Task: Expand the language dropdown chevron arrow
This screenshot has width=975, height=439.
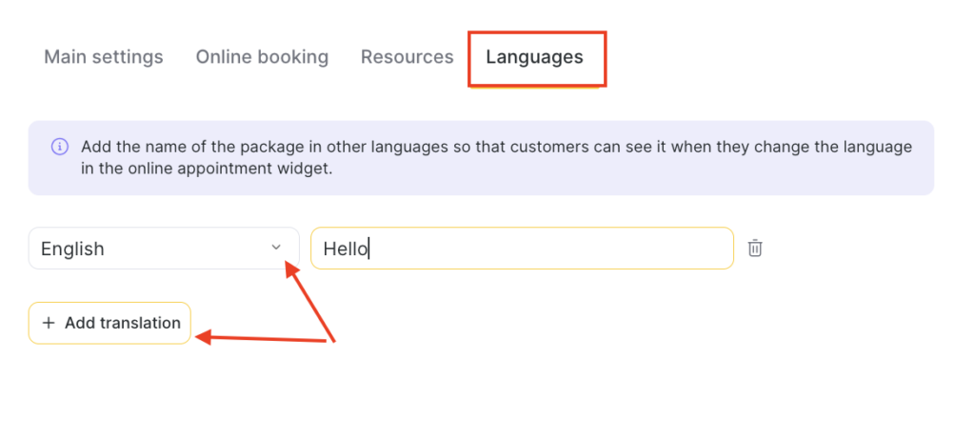Action: [x=276, y=248]
